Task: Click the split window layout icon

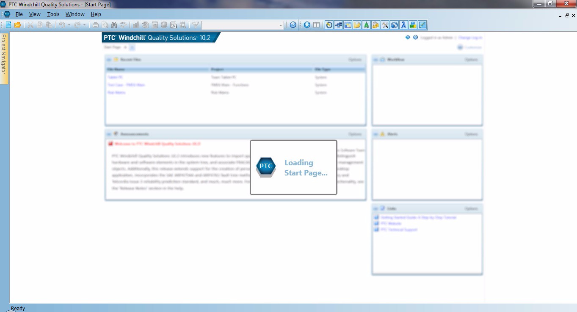Action: click(316, 25)
